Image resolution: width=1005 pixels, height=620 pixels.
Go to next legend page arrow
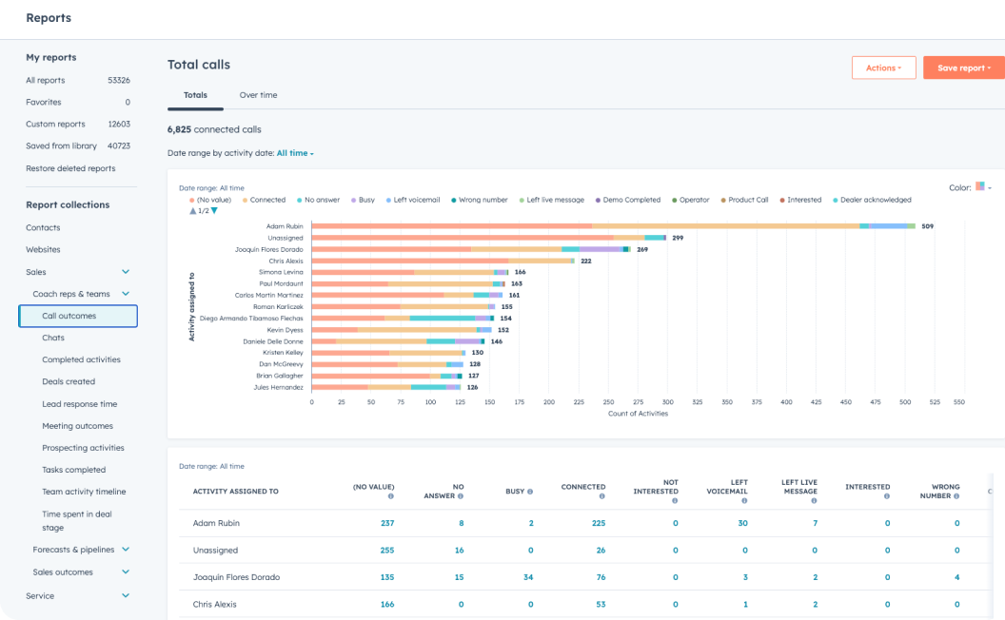coord(214,210)
